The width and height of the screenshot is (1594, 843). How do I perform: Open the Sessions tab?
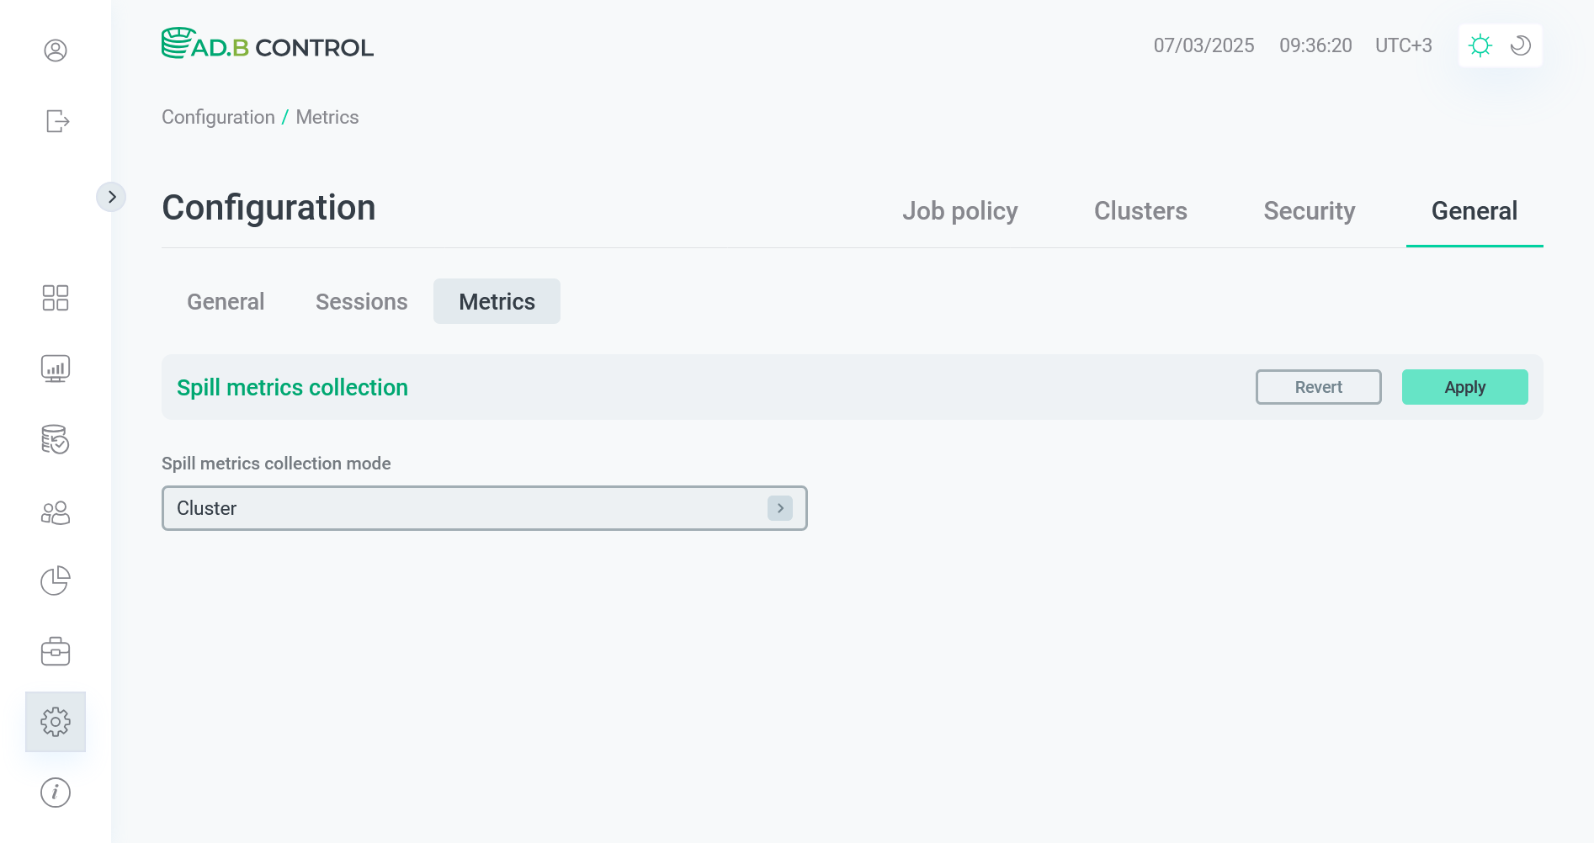(x=361, y=301)
